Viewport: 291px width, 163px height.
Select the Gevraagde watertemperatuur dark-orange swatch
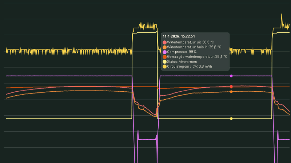[165, 57]
